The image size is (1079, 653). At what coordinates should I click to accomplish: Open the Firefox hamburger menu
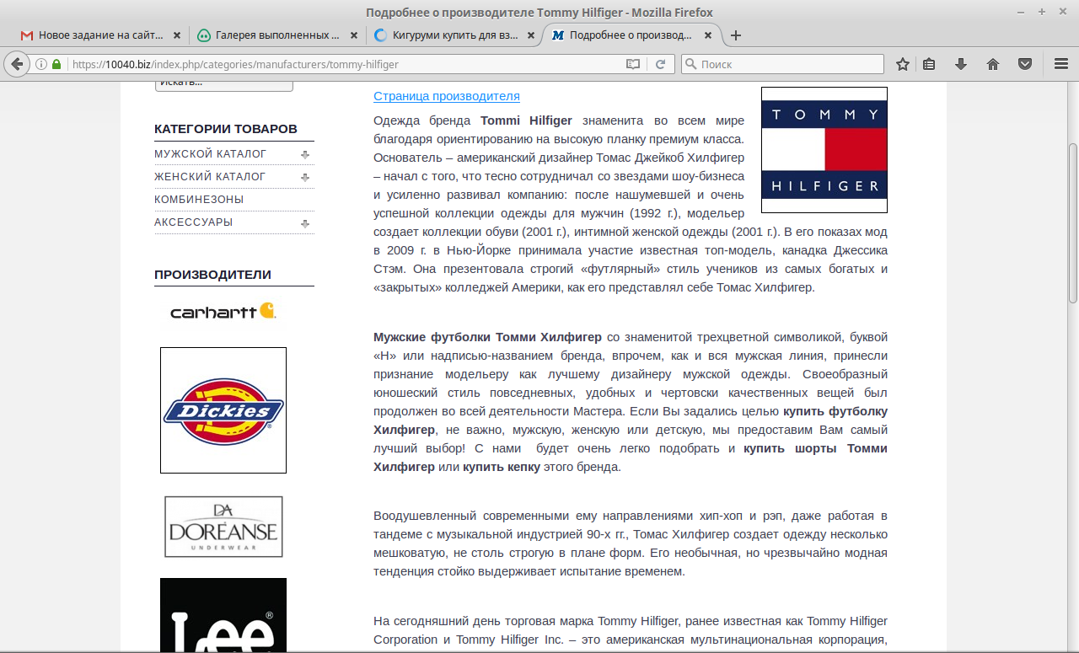[x=1061, y=64]
